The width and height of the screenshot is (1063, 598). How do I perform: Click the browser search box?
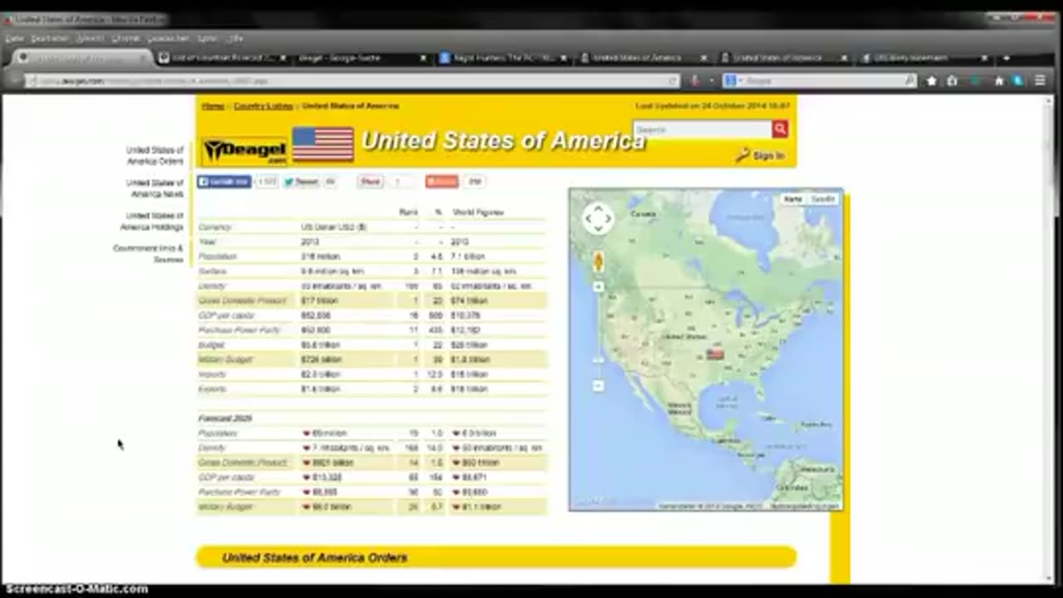click(x=820, y=81)
